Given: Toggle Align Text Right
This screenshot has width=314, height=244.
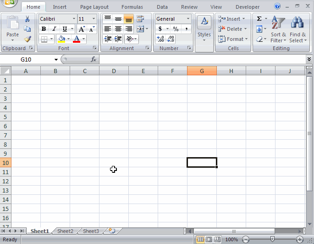Looking at the screenshot, I should [x=128, y=29].
